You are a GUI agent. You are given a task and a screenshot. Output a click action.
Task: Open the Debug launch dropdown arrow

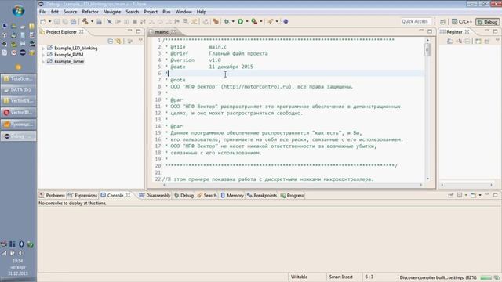click(233, 21)
